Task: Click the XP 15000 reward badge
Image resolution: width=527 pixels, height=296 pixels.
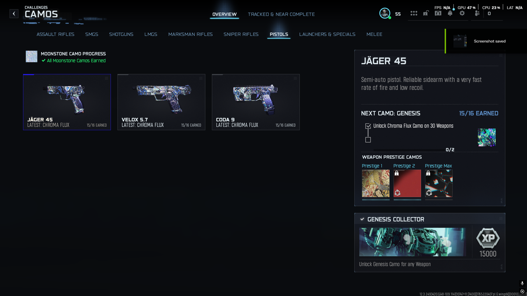Action: point(488,243)
